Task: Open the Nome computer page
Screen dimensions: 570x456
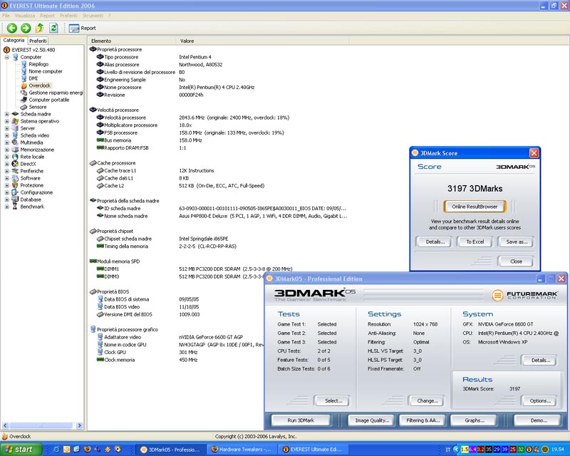Action: (46, 71)
